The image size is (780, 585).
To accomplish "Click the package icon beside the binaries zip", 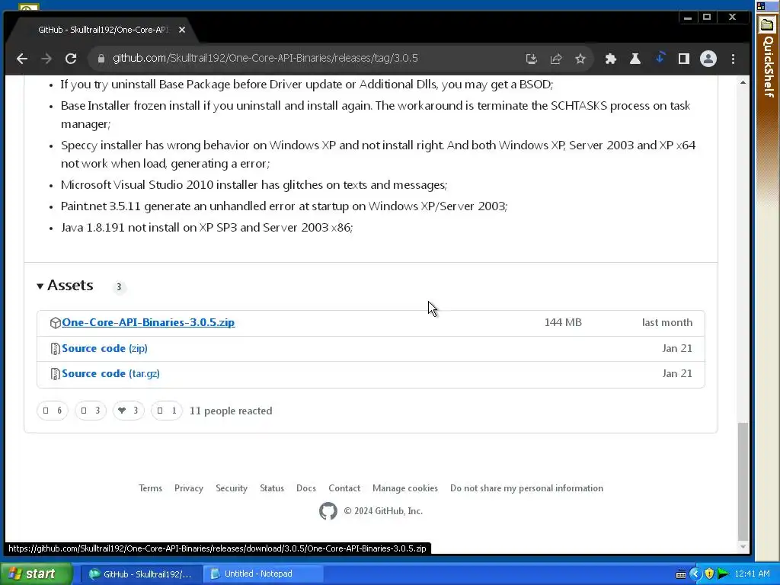I will click(55, 323).
